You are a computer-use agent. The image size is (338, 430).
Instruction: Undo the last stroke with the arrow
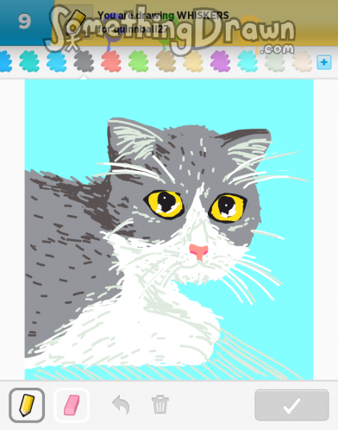[x=121, y=405]
